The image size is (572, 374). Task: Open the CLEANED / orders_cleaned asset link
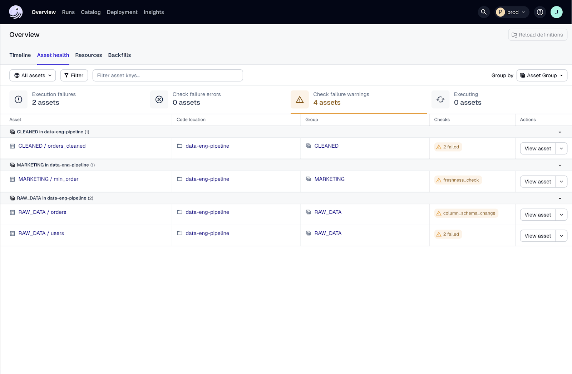click(x=52, y=146)
